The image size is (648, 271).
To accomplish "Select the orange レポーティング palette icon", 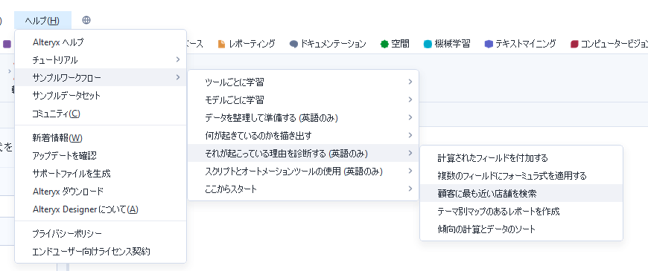I will point(221,44).
